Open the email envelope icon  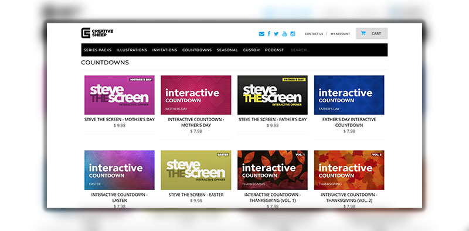[x=261, y=34]
